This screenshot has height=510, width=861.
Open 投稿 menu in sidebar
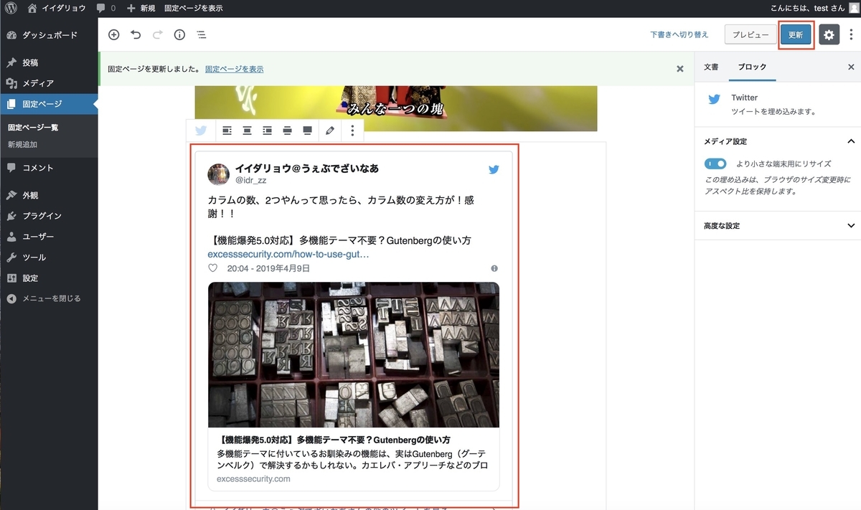point(49,62)
